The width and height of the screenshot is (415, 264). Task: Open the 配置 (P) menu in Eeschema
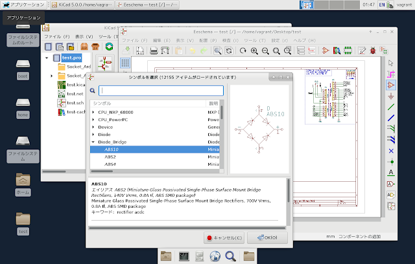[207, 40]
